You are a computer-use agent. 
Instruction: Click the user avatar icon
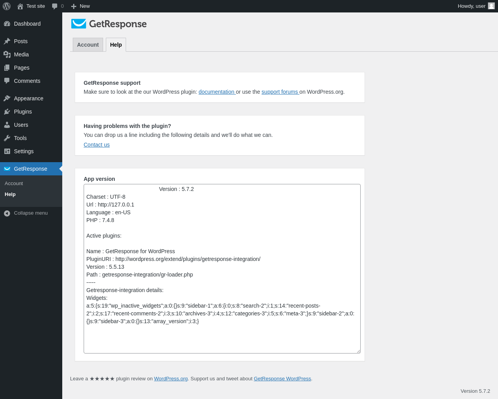491,6
